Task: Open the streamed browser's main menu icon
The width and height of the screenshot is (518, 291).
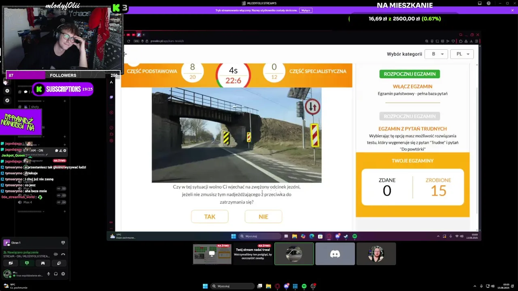Action: pyautogui.click(x=477, y=41)
